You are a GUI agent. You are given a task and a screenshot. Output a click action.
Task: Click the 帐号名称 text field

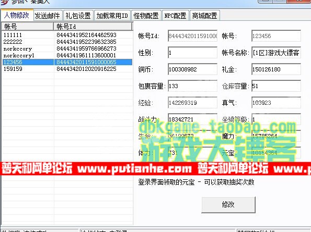[x=276, y=53]
